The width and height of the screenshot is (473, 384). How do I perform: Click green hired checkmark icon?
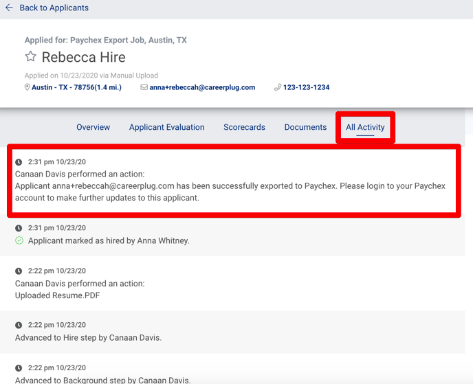click(x=19, y=240)
